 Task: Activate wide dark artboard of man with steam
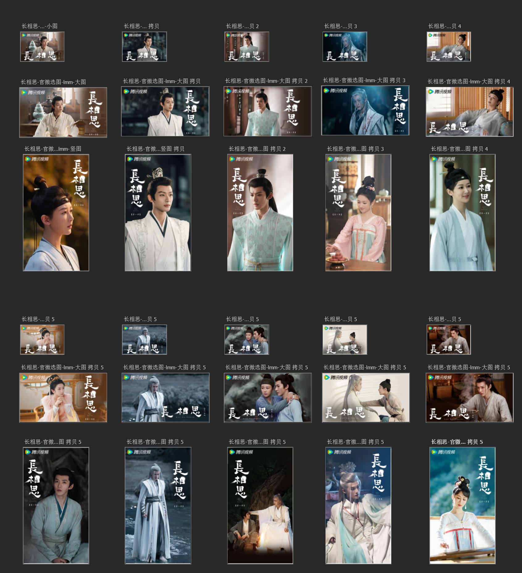click(x=470, y=398)
